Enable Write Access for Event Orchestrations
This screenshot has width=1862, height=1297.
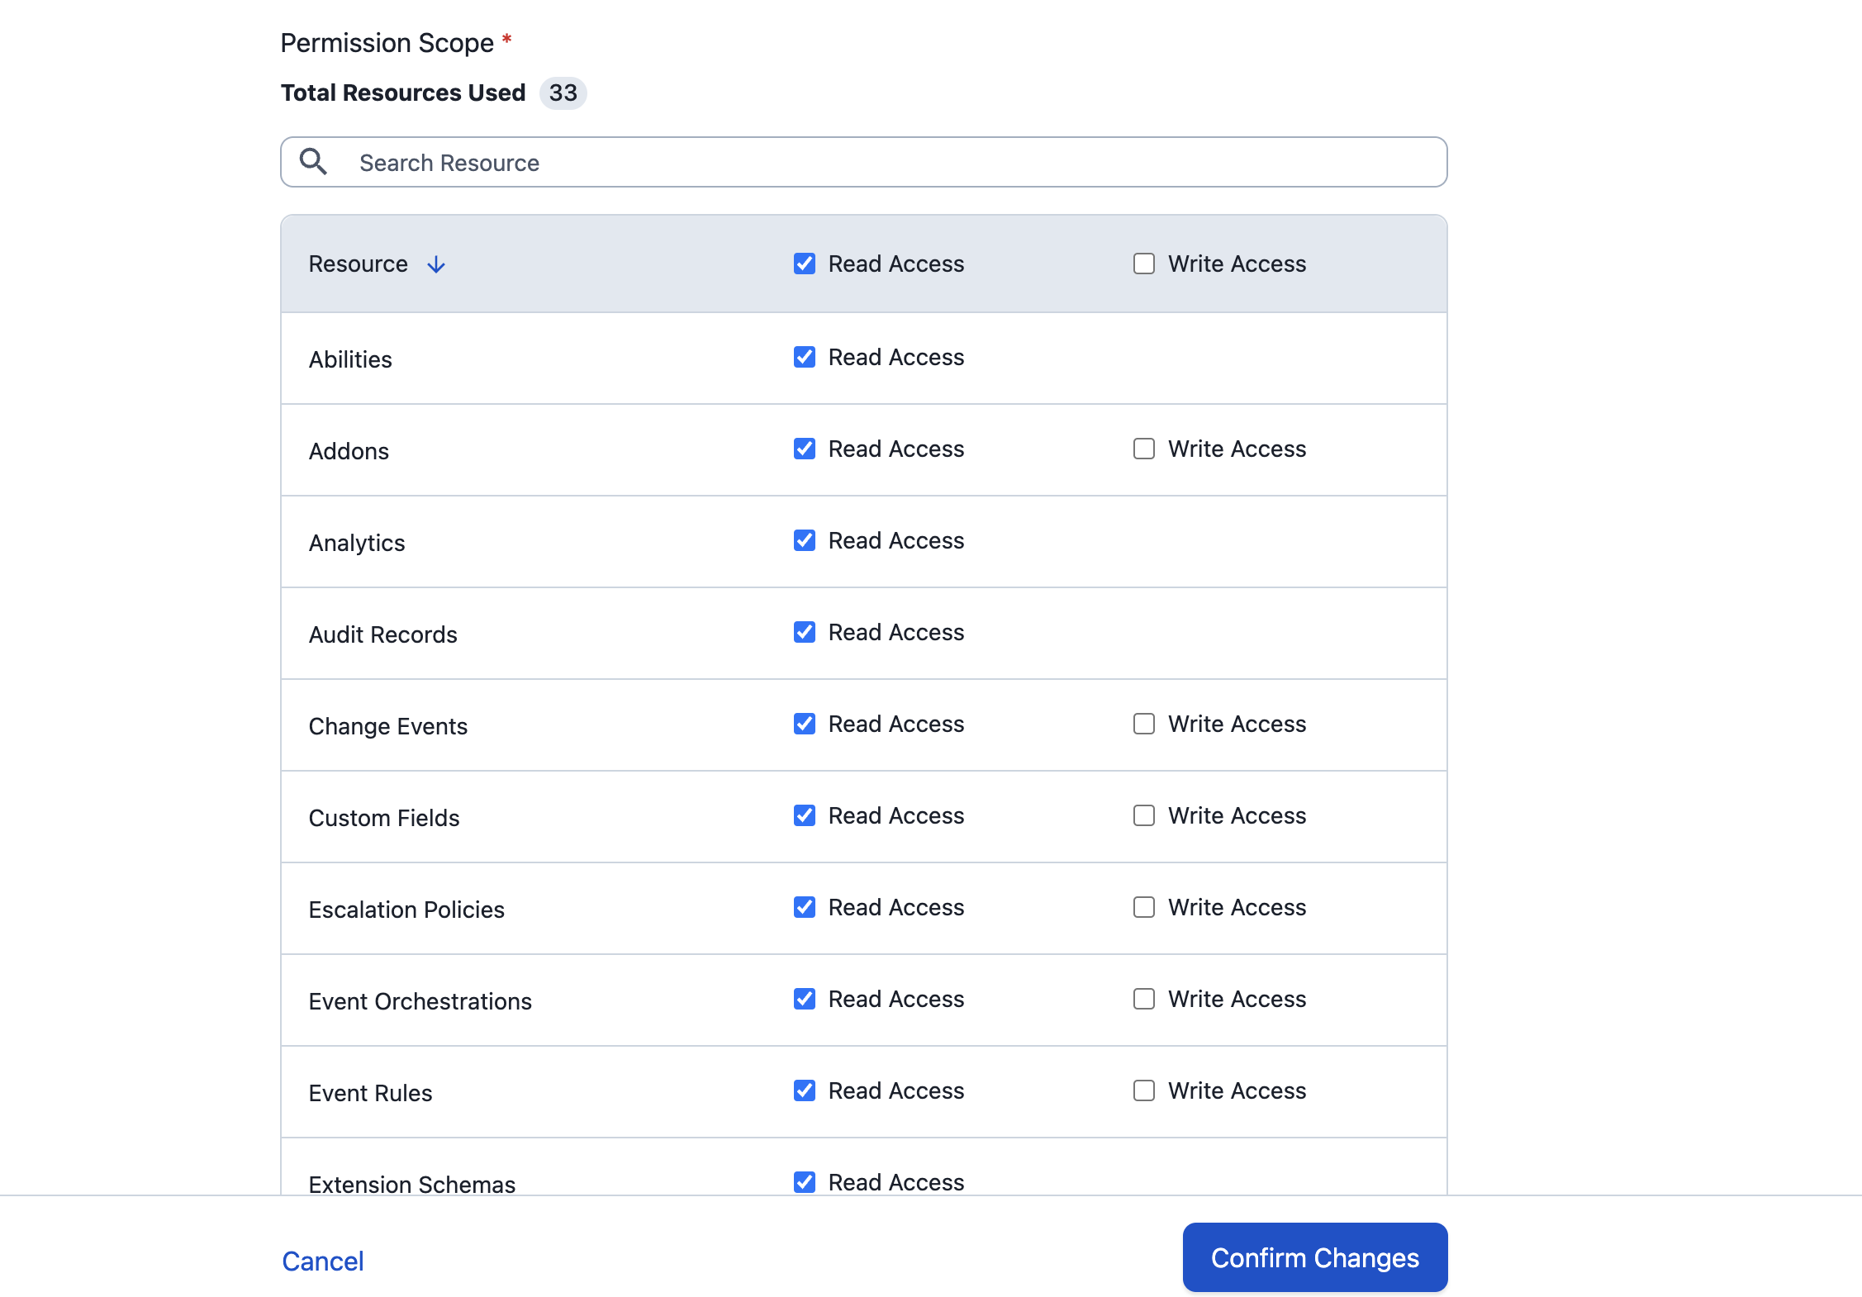(1143, 999)
